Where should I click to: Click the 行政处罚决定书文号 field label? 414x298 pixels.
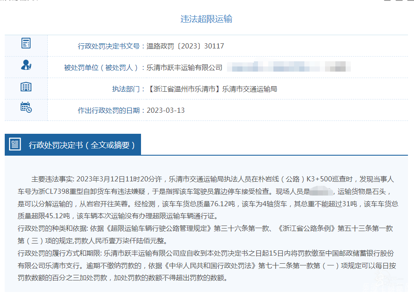111,46
